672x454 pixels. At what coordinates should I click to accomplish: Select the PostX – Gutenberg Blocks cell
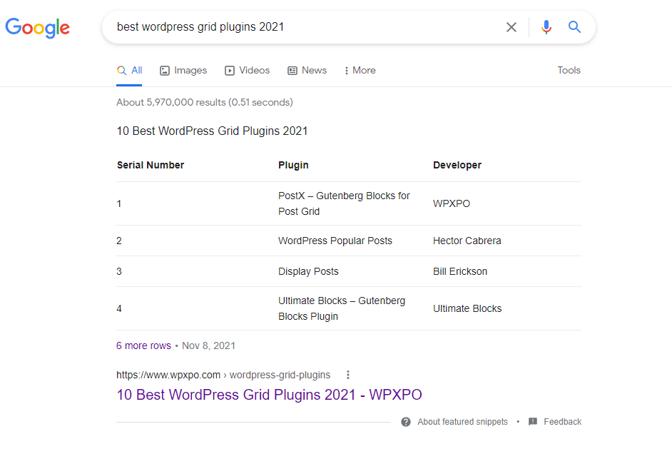(344, 203)
